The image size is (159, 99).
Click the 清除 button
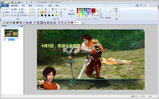14,15
